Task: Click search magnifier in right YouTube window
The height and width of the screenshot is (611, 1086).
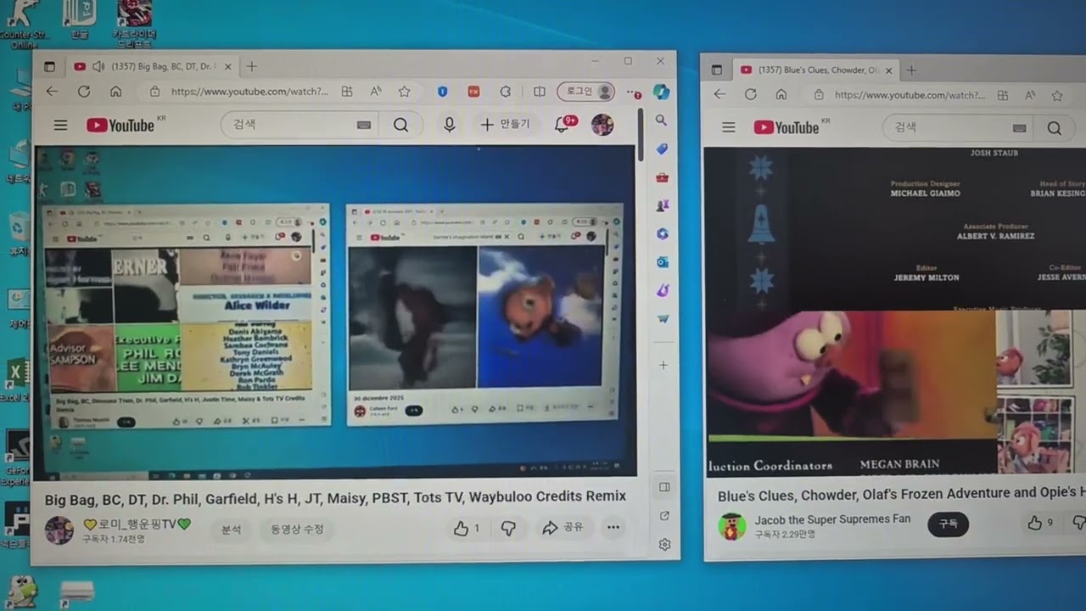Action: (1054, 128)
